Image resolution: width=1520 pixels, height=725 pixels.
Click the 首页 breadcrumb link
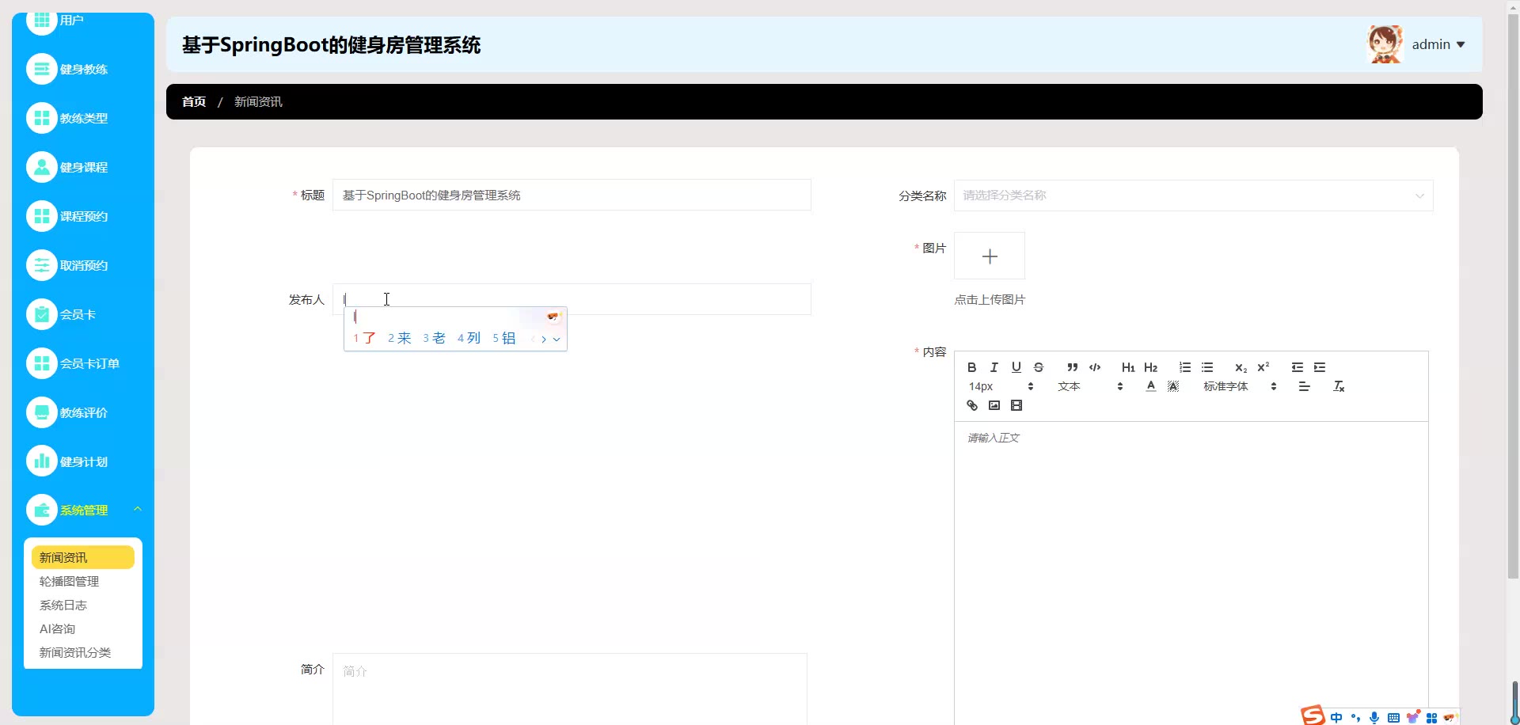click(x=194, y=102)
